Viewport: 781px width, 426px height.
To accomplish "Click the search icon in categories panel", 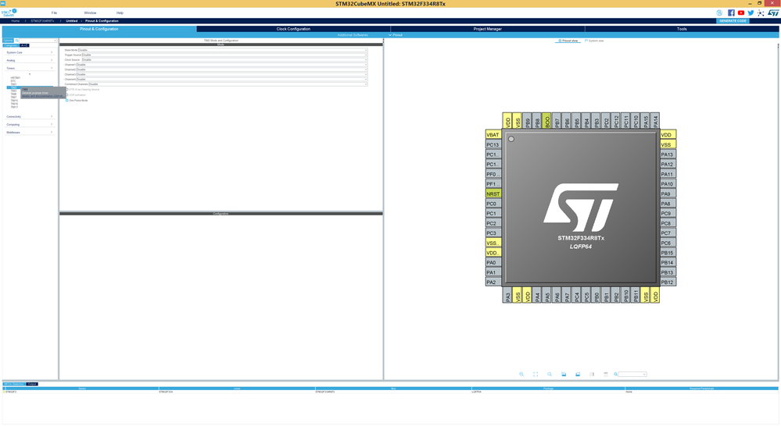I will tap(16, 41).
